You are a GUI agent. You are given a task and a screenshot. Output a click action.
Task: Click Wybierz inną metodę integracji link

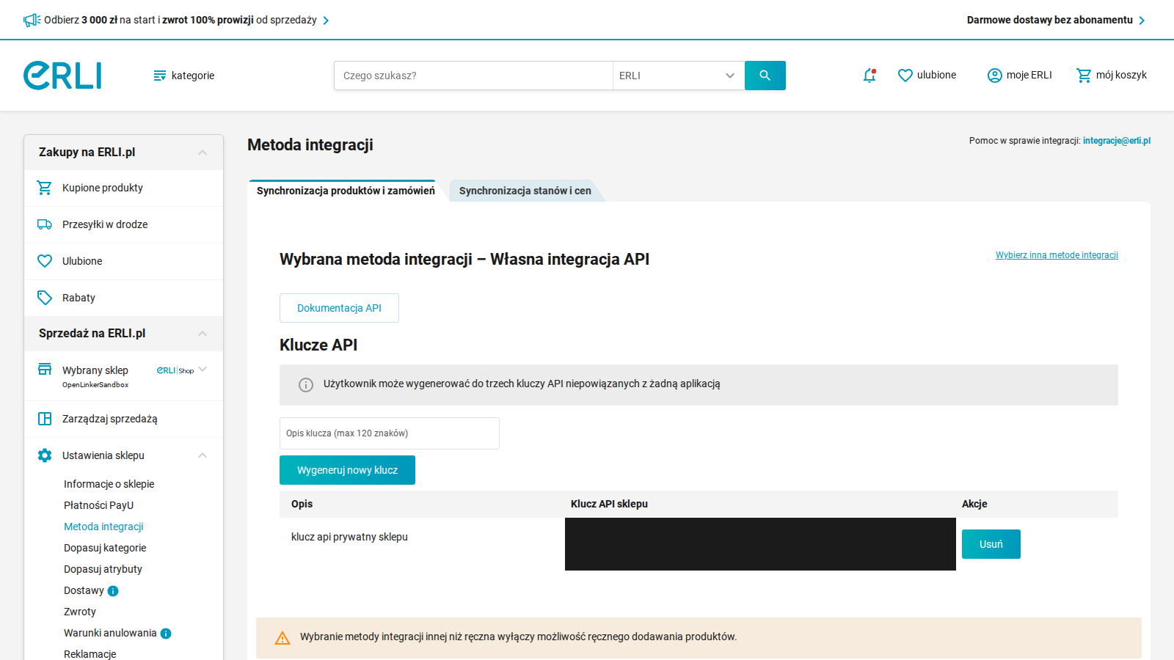pos(1057,255)
